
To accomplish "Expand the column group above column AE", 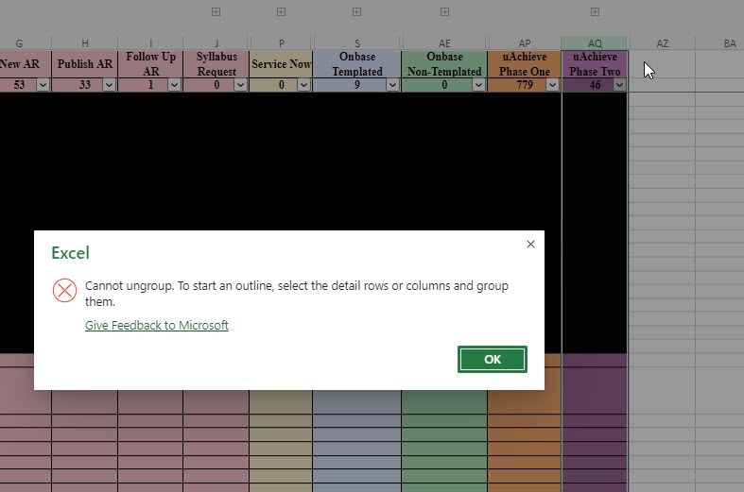I will (x=444, y=12).
